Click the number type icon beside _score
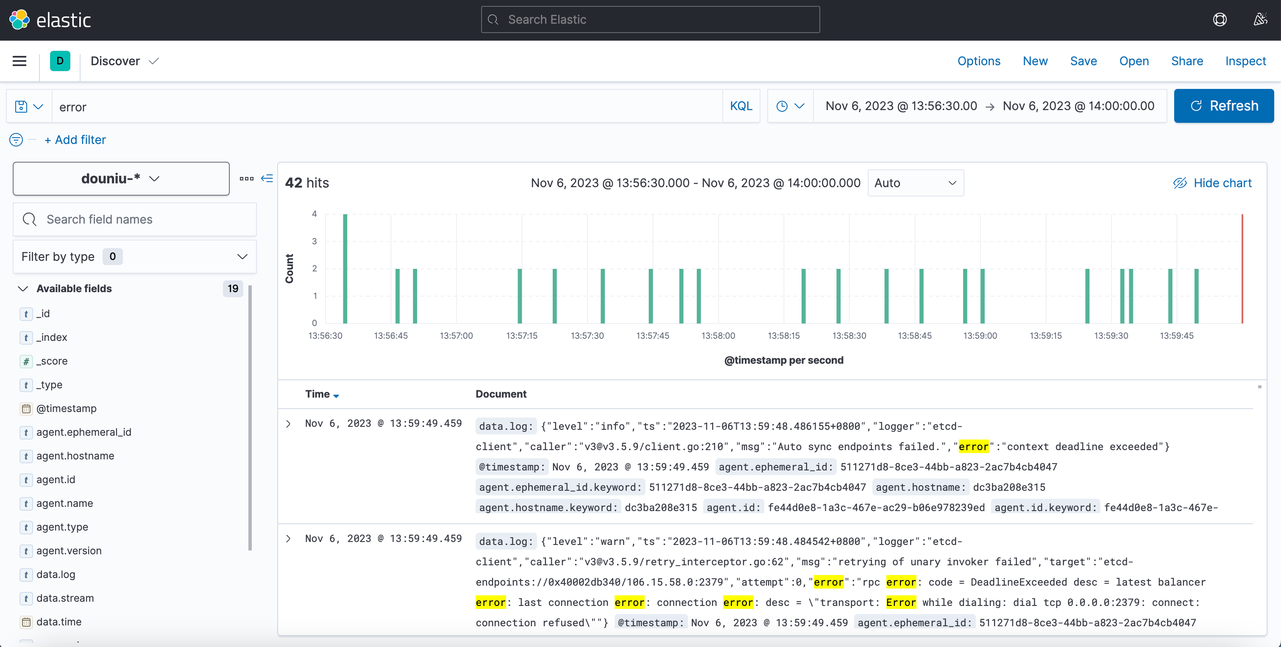Screen dimensions: 1281x647 click(x=26, y=361)
